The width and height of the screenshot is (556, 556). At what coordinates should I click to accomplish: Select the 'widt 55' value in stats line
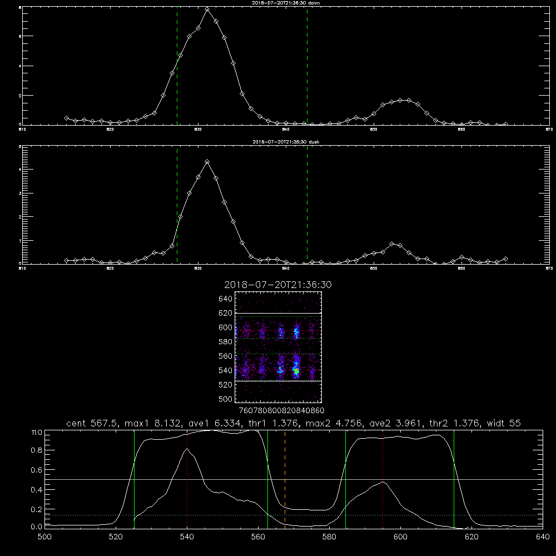click(504, 423)
